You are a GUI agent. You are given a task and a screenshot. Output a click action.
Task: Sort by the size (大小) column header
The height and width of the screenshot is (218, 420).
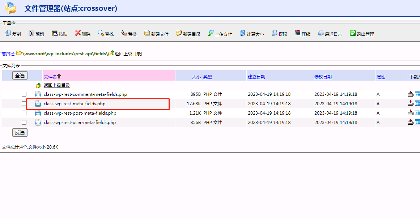tap(196, 77)
